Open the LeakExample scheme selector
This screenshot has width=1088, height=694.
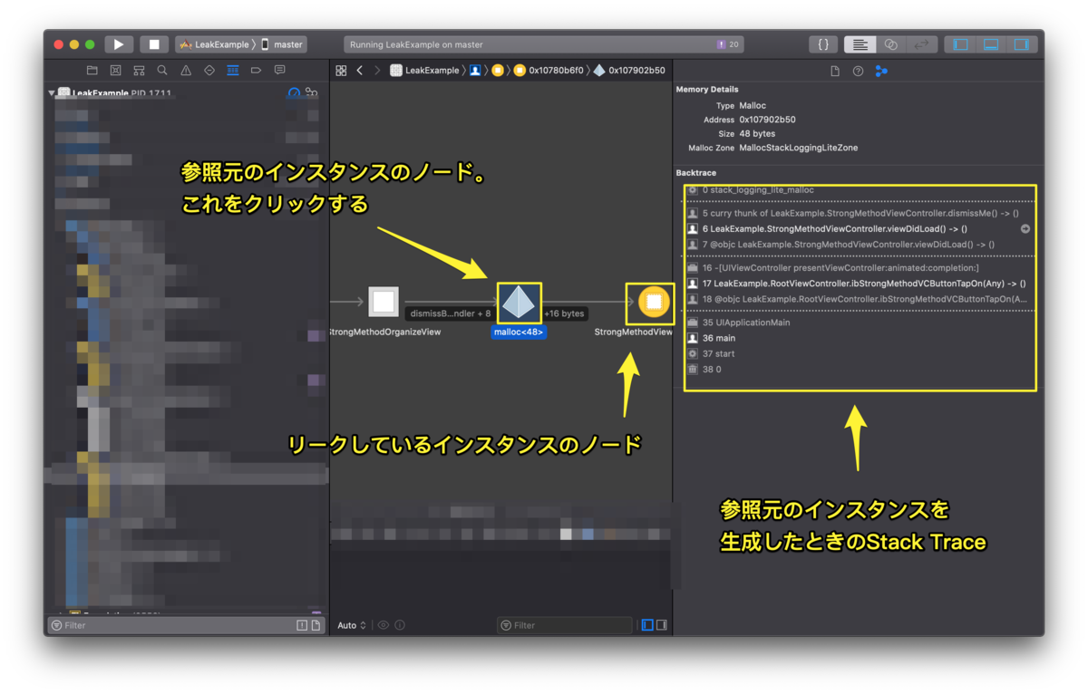(x=216, y=44)
